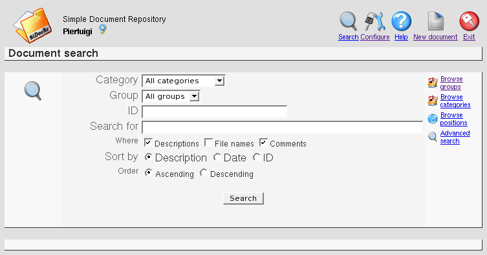Click the magnifying glass Search icon in header
The width and height of the screenshot is (487, 255).
tap(348, 21)
